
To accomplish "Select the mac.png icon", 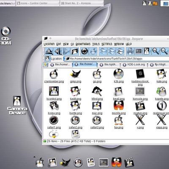I will click(x=97, y=106).
